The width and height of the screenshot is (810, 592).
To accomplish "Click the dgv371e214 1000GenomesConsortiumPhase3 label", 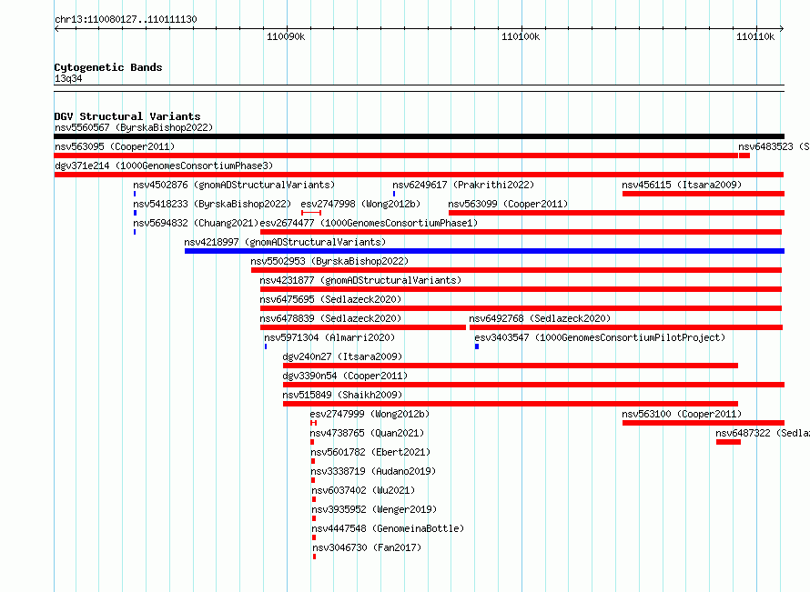I will [x=164, y=166].
